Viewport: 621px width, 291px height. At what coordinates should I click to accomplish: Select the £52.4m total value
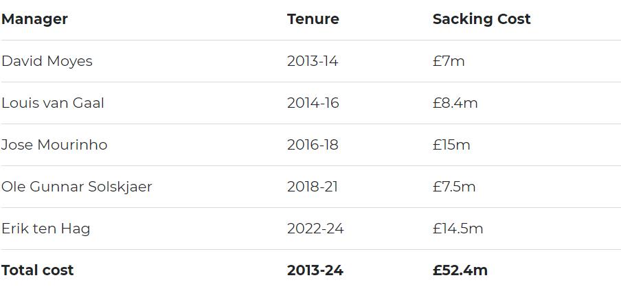coord(460,270)
